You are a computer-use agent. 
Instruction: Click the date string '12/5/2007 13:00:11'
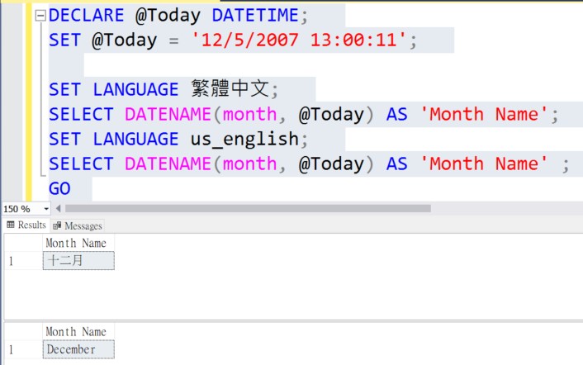point(298,40)
